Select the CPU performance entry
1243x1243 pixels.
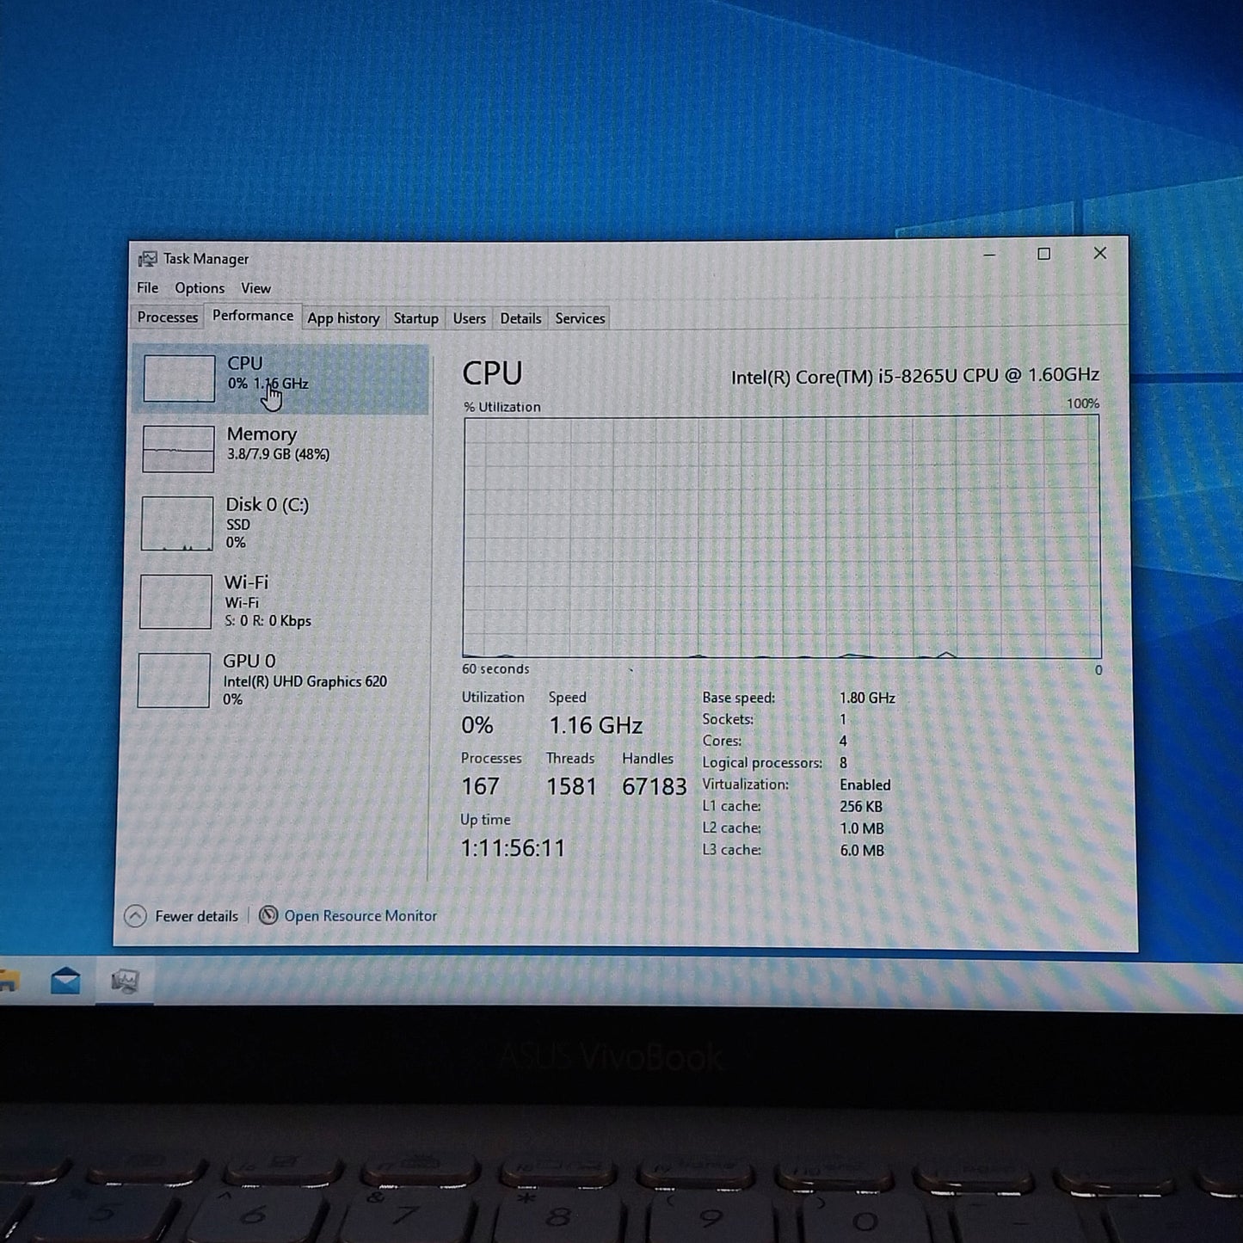point(281,379)
